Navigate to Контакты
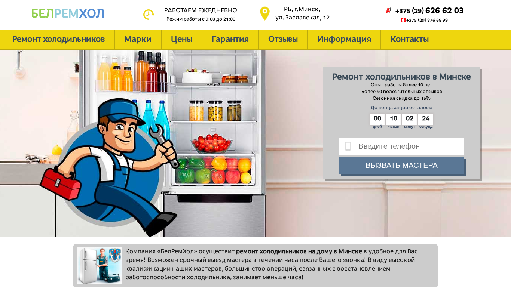511x287 pixels. [x=410, y=39]
